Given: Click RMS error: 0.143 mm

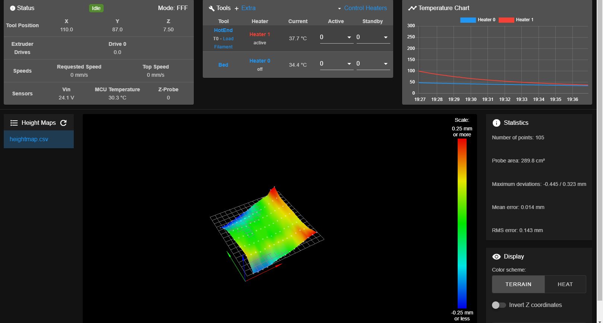Looking at the screenshot, I should [x=517, y=230].
